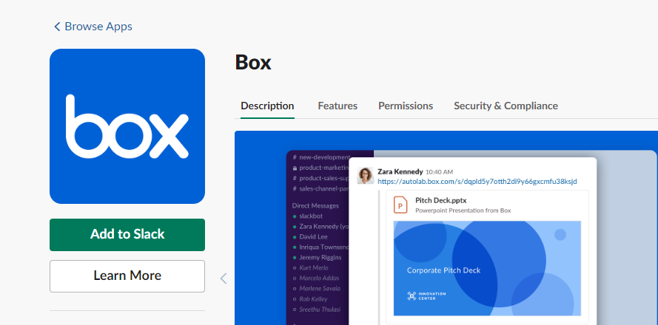Click the large Box app logo
Screen dimensions: 658x325
pos(127,126)
